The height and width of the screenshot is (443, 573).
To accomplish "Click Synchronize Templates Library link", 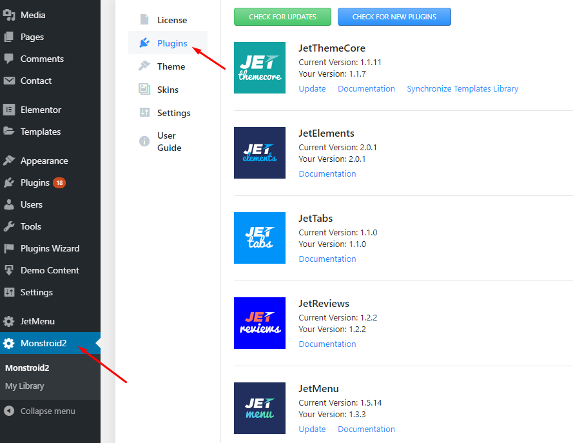I will point(462,89).
